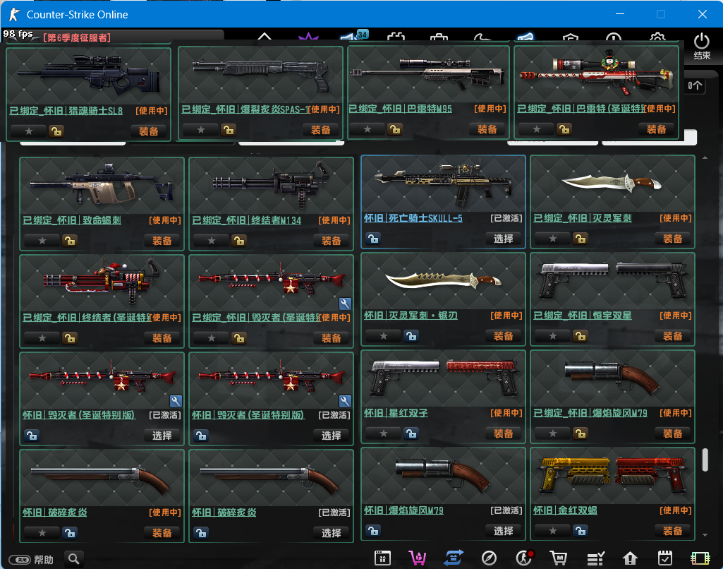The image size is (723, 569).
Task: Click 选择 for 死亡骑士SKULL-5
Action: pos(503,239)
